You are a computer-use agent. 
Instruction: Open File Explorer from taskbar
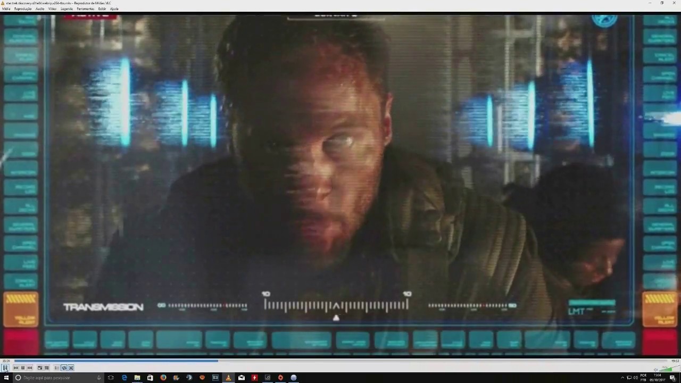pos(137,378)
